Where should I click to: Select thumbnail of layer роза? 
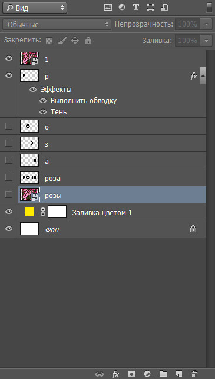click(x=29, y=177)
